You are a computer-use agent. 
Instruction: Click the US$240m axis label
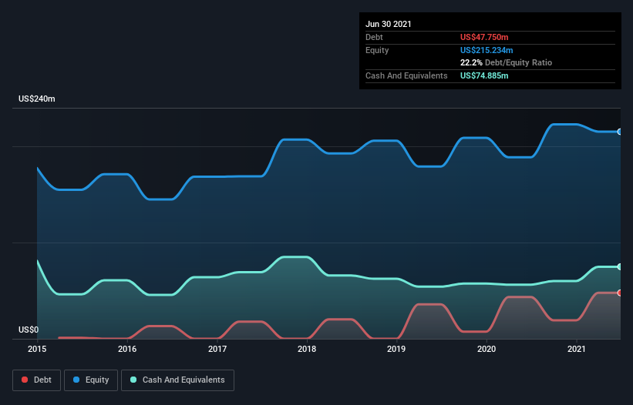click(37, 99)
